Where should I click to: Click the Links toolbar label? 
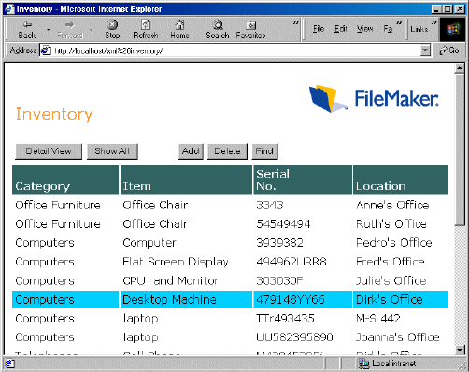pyautogui.click(x=419, y=29)
